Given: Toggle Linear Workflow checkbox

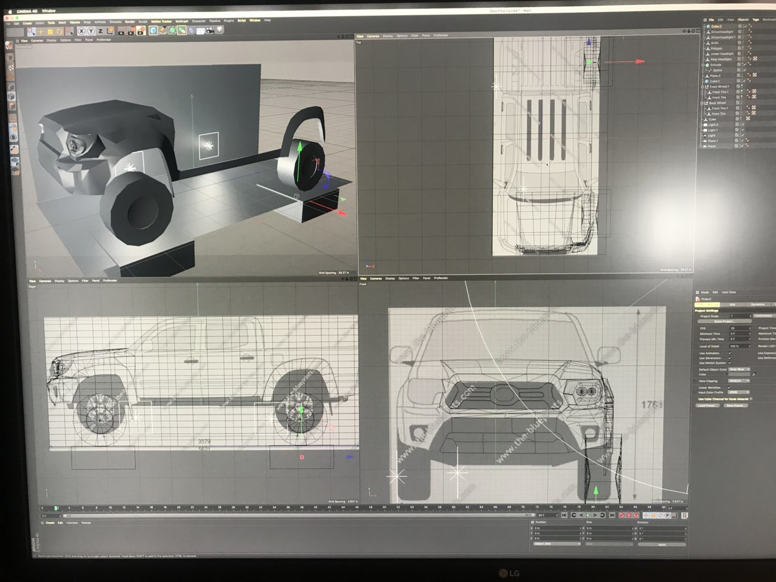Looking at the screenshot, I should coord(729,387).
